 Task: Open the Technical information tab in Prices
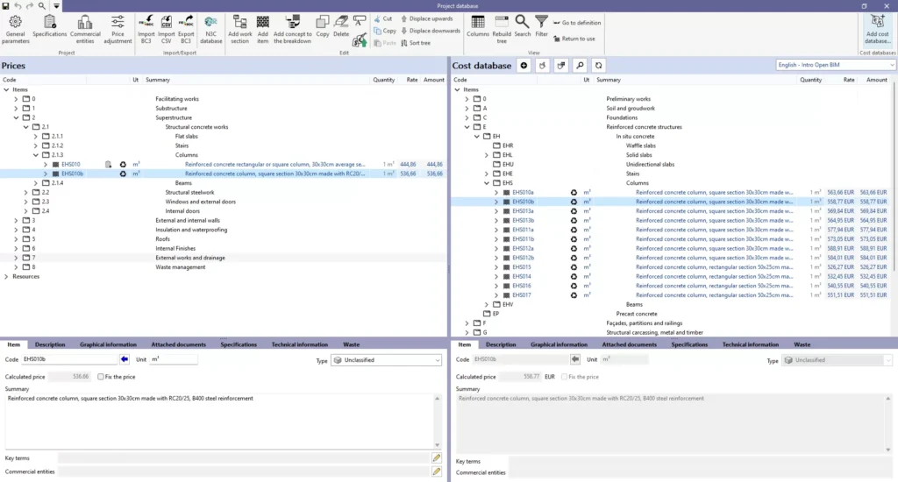tap(299, 344)
